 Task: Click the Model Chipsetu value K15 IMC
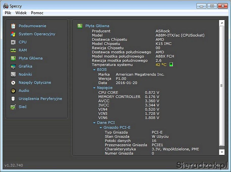click(x=164, y=44)
